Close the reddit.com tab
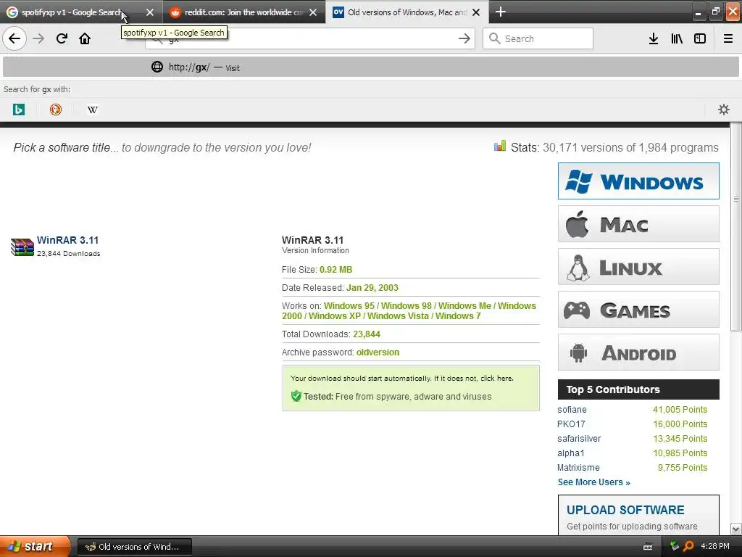The width and height of the screenshot is (742, 557). coord(313,12)
